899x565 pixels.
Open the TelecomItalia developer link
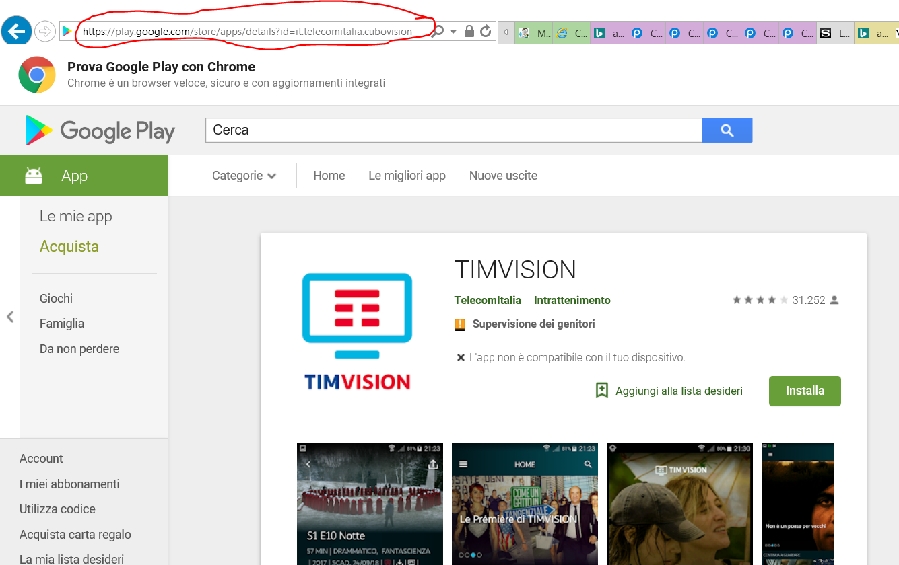tap(488, 300)
